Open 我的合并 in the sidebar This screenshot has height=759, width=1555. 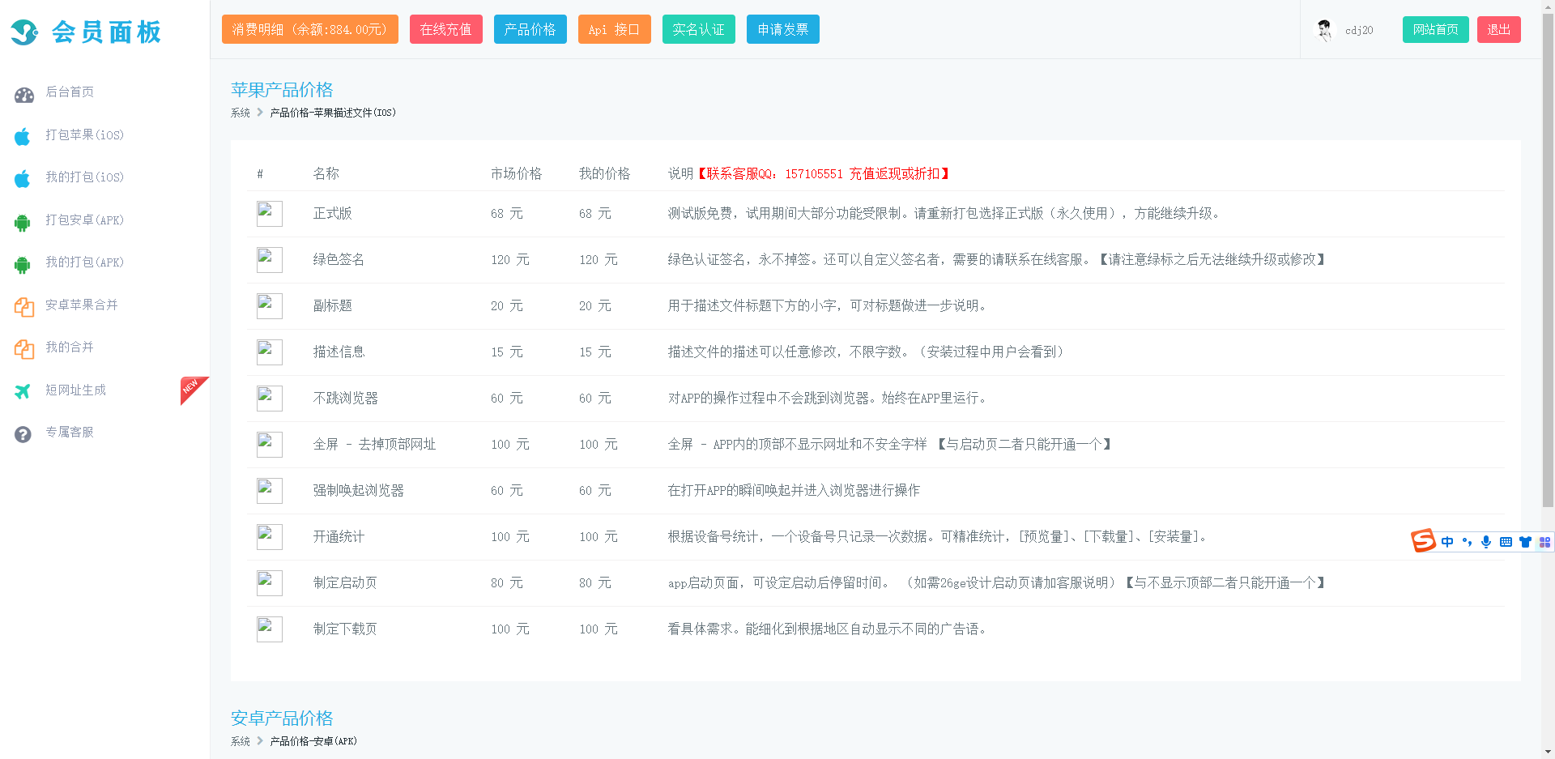(x=70, y=348)
